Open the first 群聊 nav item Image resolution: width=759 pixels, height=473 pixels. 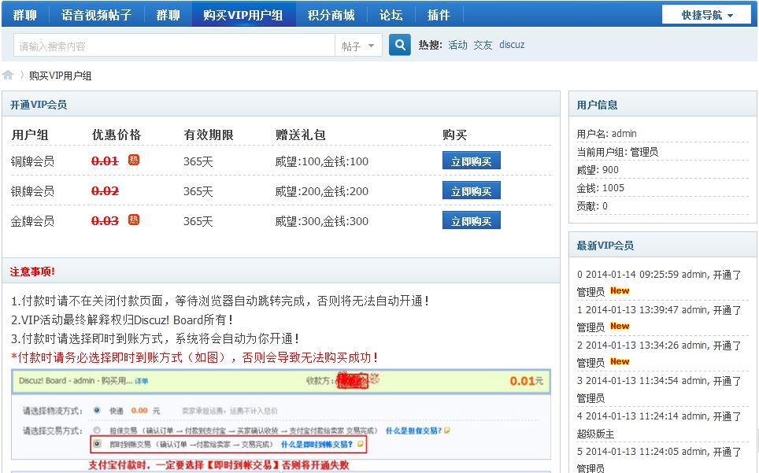coord(24,15)
